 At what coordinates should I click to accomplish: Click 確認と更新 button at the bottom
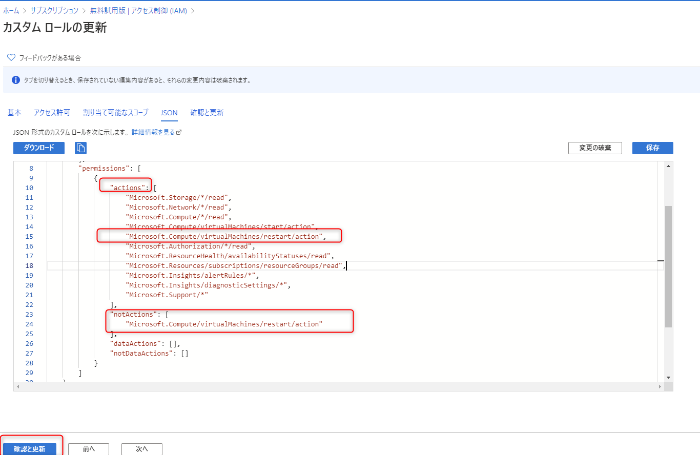click(29, 449)
